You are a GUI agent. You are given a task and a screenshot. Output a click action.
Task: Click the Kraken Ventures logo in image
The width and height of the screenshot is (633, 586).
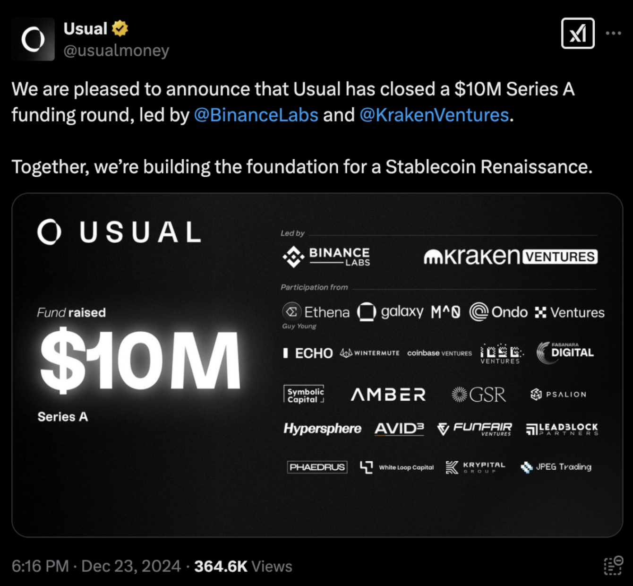click(510, 257)
